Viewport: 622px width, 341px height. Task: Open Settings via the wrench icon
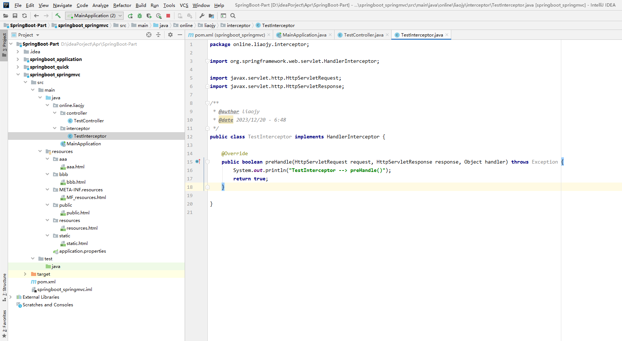(202, 16)
